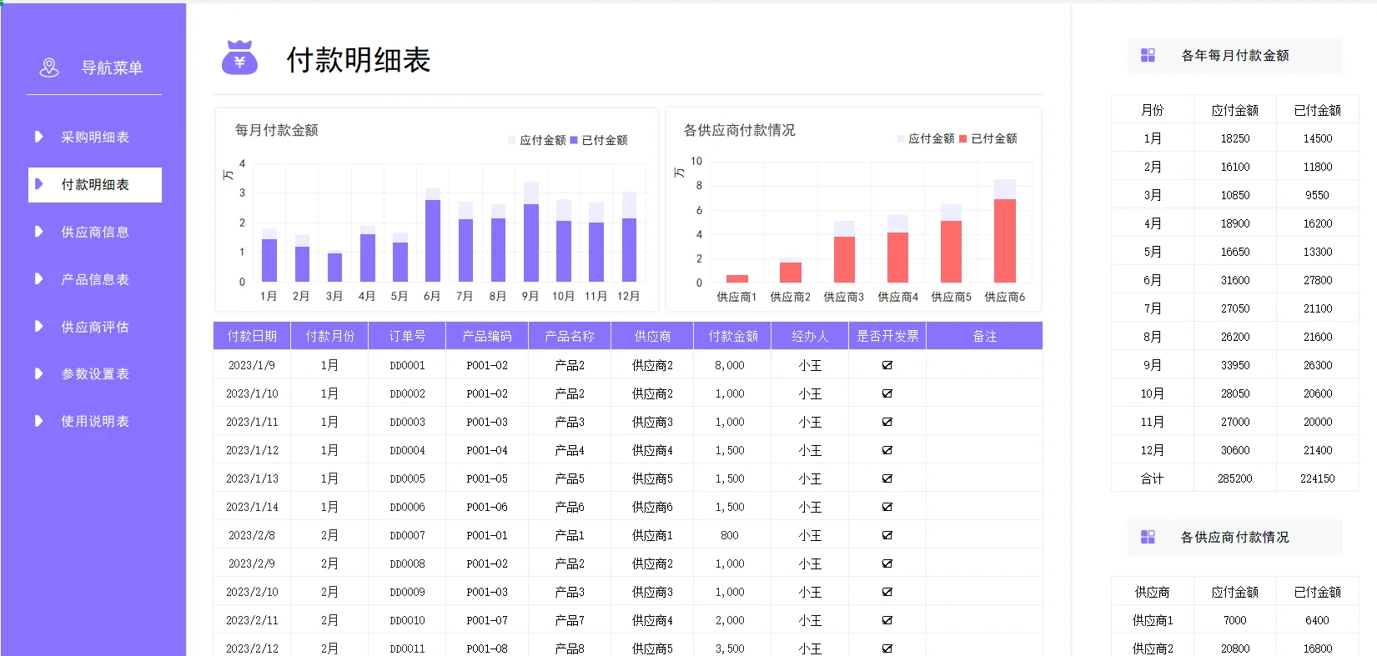Toggle invoice checkbox for order DD0003
This screenshot has width=1377, height=656.
pyautogui.click(x=887, y=422)
